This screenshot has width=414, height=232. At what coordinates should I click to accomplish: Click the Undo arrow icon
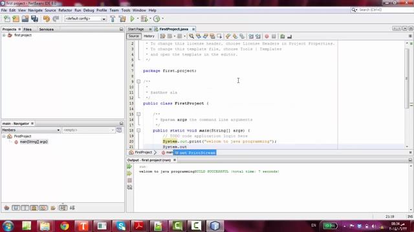coord(47,19)
